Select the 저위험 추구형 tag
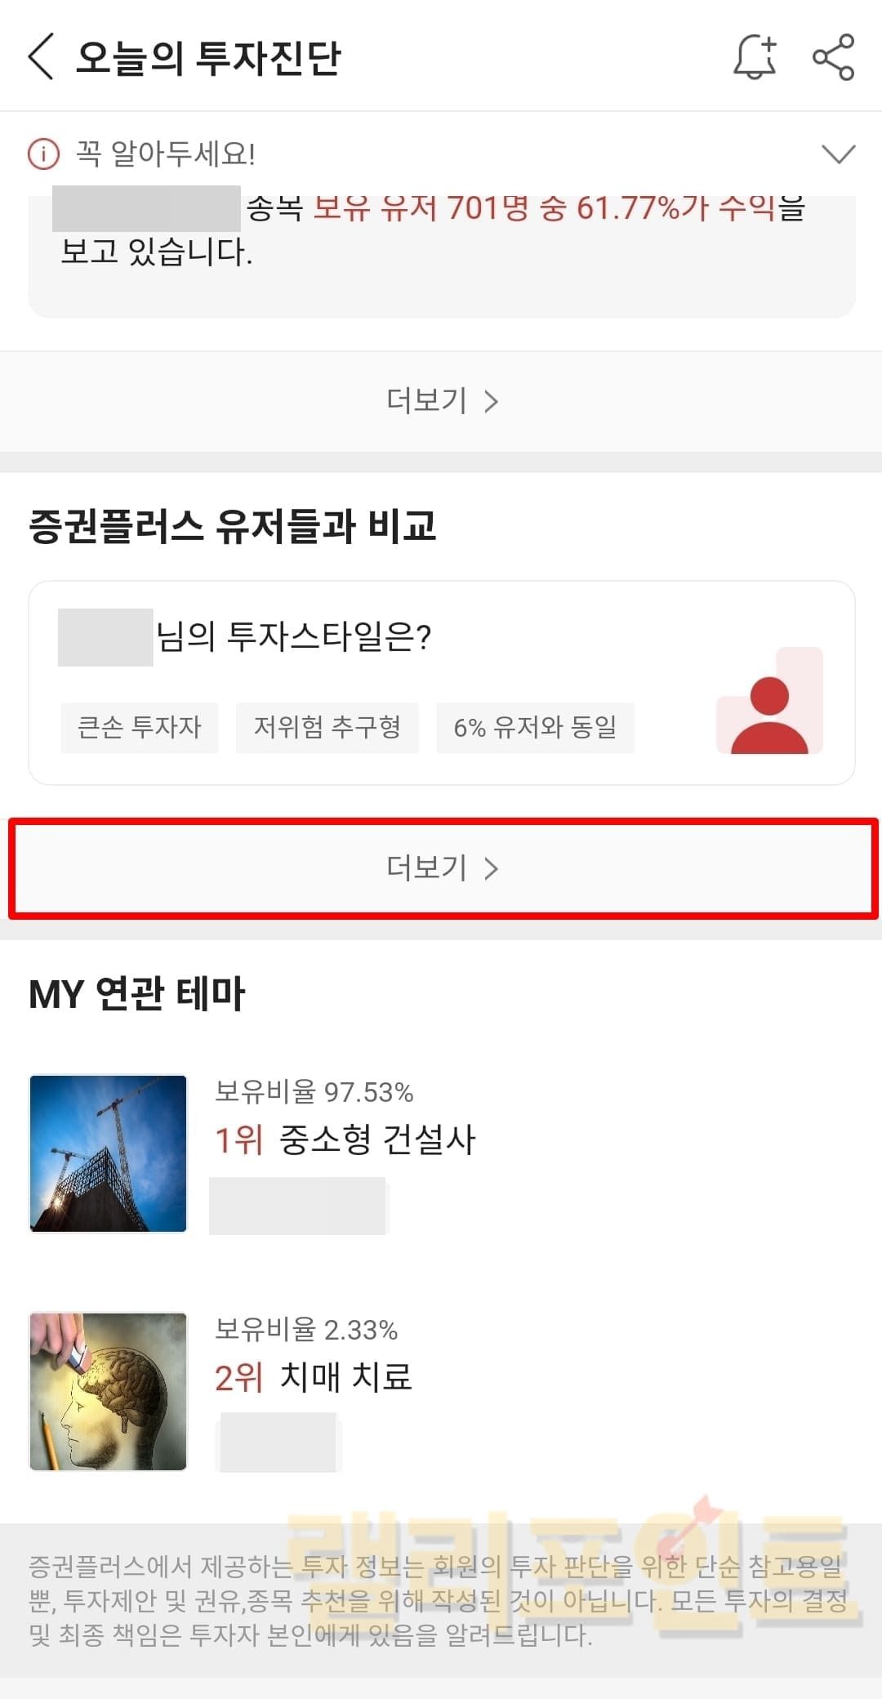The width and height of the screenshot is (882, 1699). (327, 727)
